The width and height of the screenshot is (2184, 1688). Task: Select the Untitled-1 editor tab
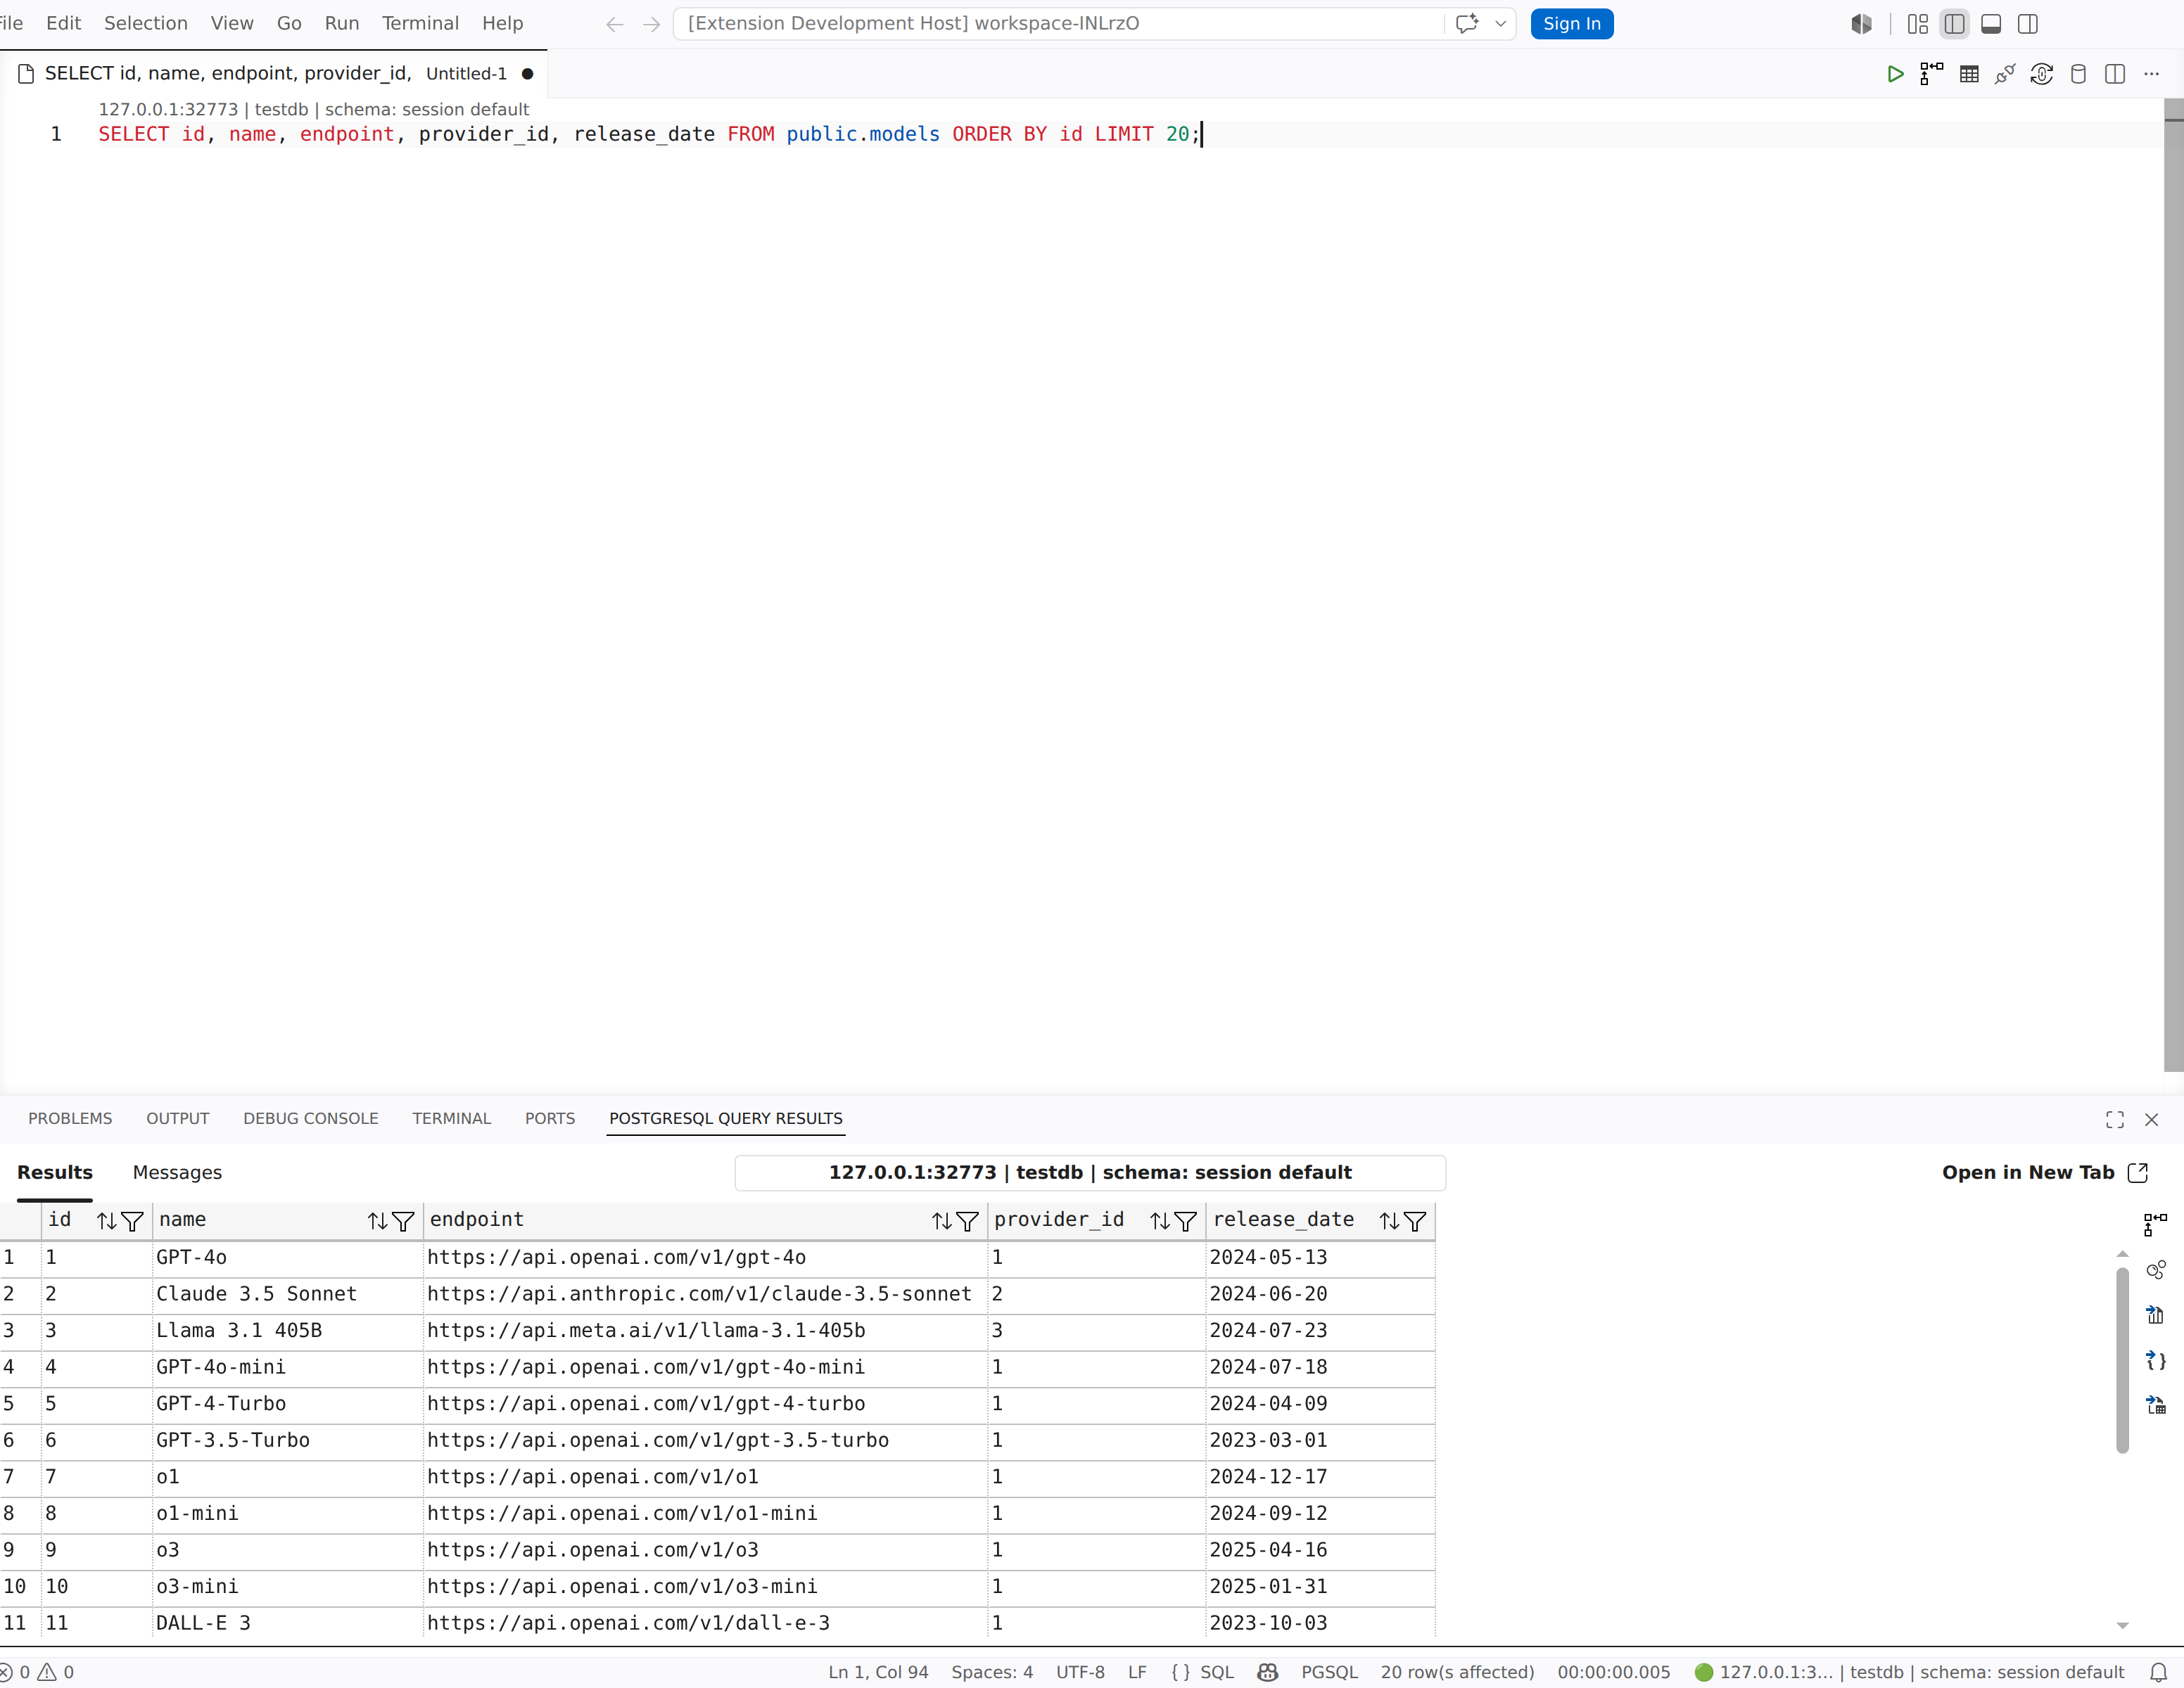pos(274,74)
